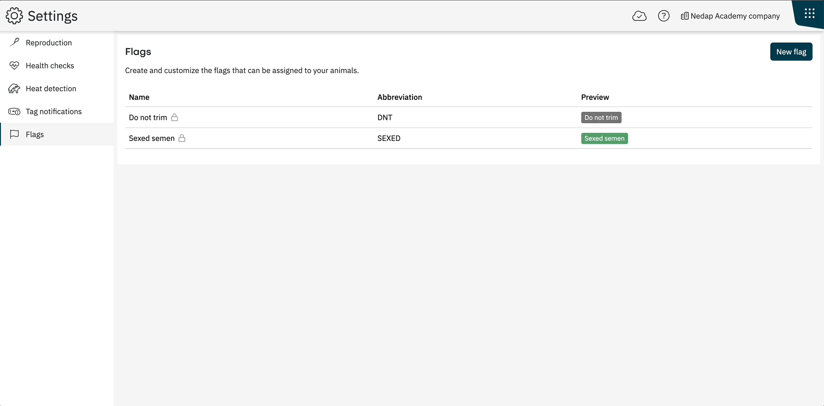Image resolution: width=824 pixels, height=406 pixels.
Task: Click the Heat detection cow icon
Action: pyautogui.click(x=14, y=88)
